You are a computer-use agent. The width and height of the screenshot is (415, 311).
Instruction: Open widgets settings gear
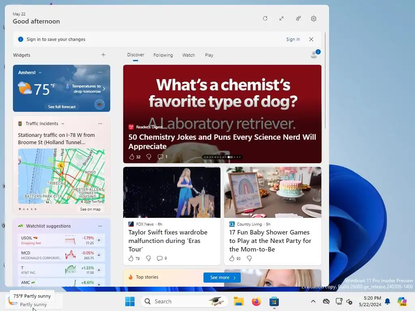coord(314,19)
